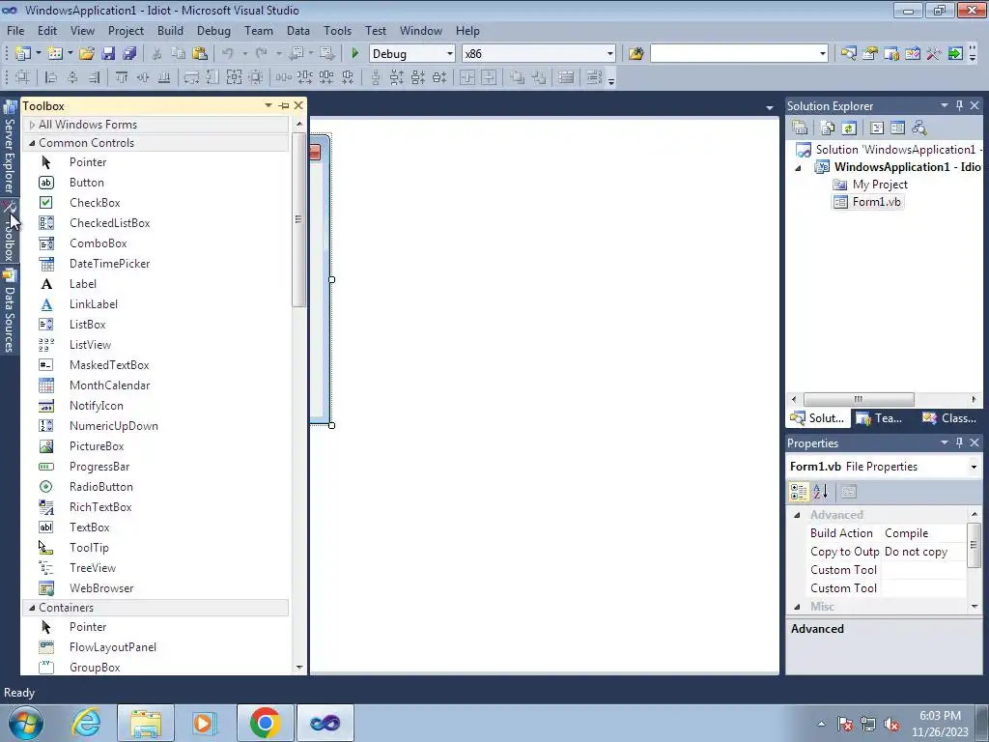
Task: Open the Windows Start menu
Action: coord(25,723)
